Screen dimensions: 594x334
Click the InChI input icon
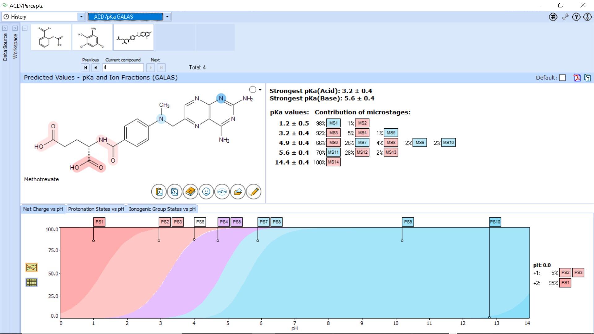[x=222, y=192]
